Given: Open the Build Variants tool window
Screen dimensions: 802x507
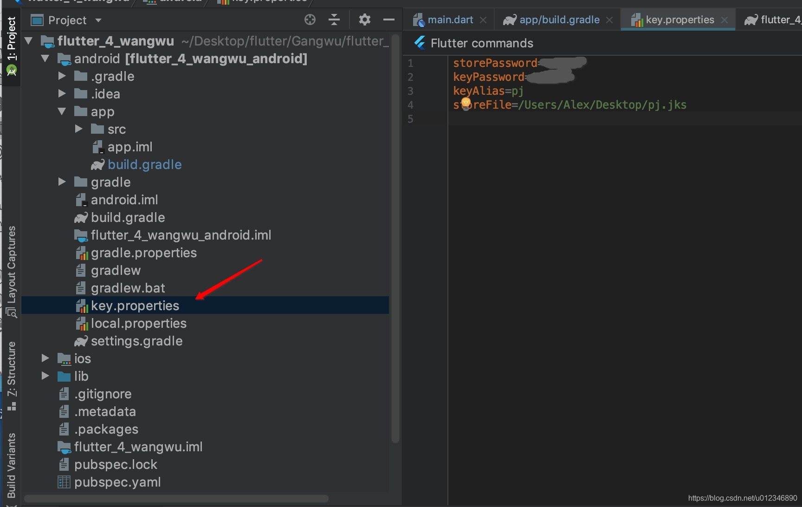Looking at the screenshot, I should coord(11,465).
